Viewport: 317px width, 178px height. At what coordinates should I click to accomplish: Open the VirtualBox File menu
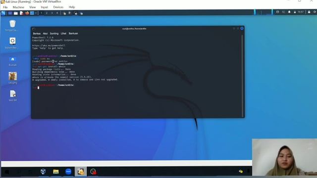5,7
